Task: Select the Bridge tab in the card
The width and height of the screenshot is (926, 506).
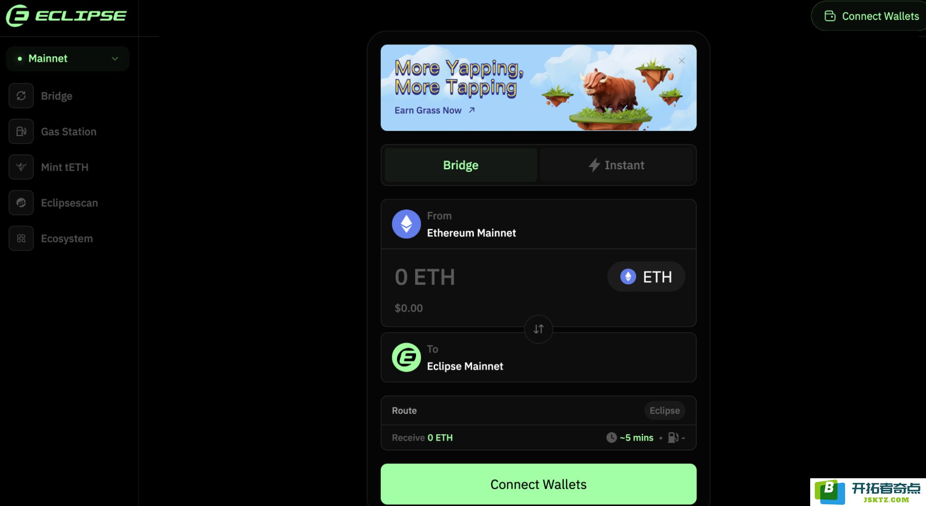Action: pos(460,165)
